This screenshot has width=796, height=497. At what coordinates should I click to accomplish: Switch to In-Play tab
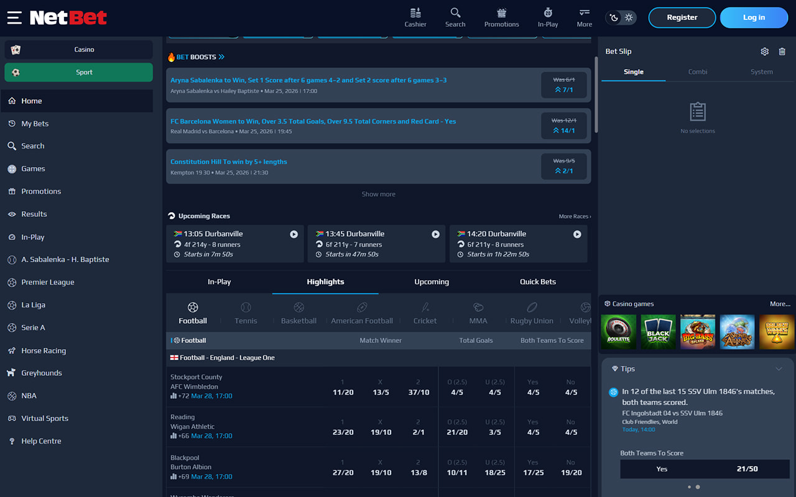click(219, 282)
